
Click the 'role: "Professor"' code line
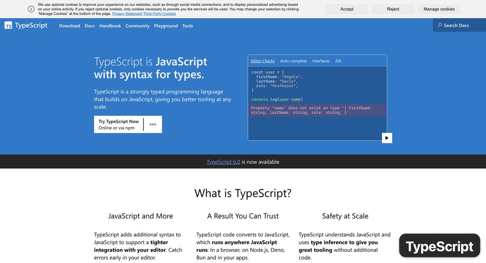tap(277, 86)
